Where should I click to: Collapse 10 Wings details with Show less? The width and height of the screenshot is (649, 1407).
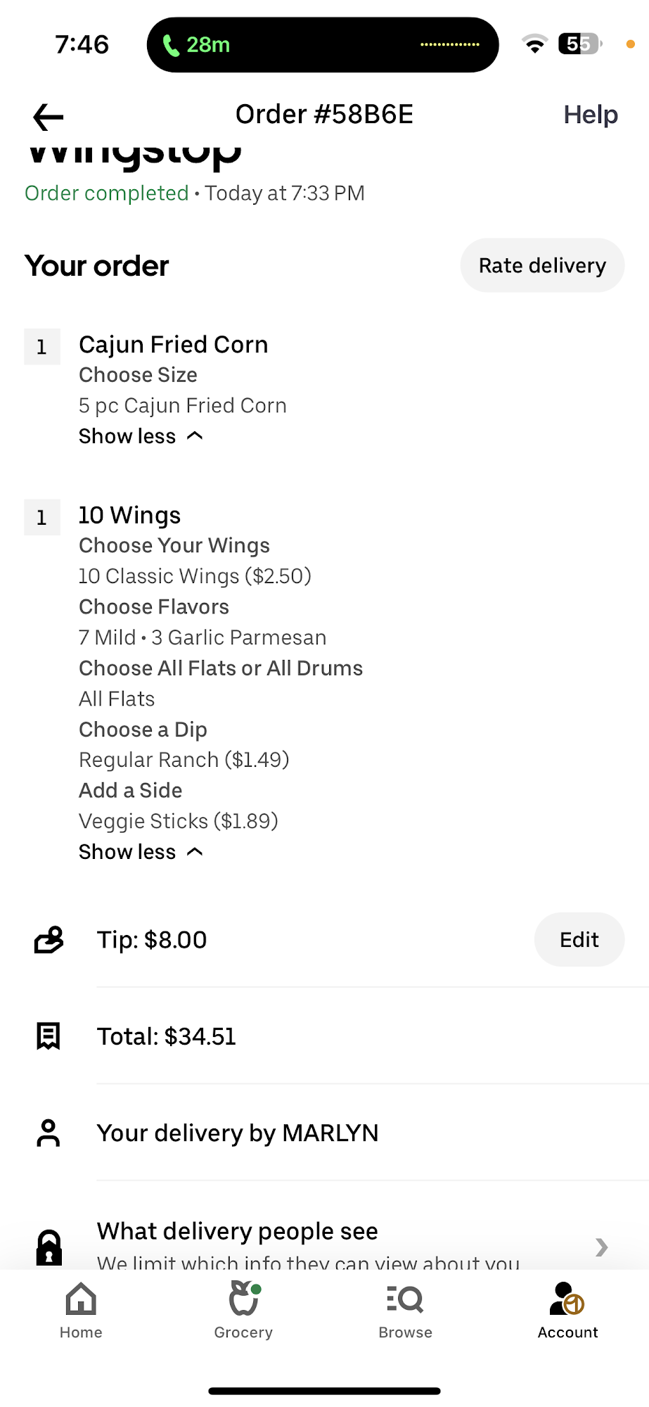(x=141, y=852)
